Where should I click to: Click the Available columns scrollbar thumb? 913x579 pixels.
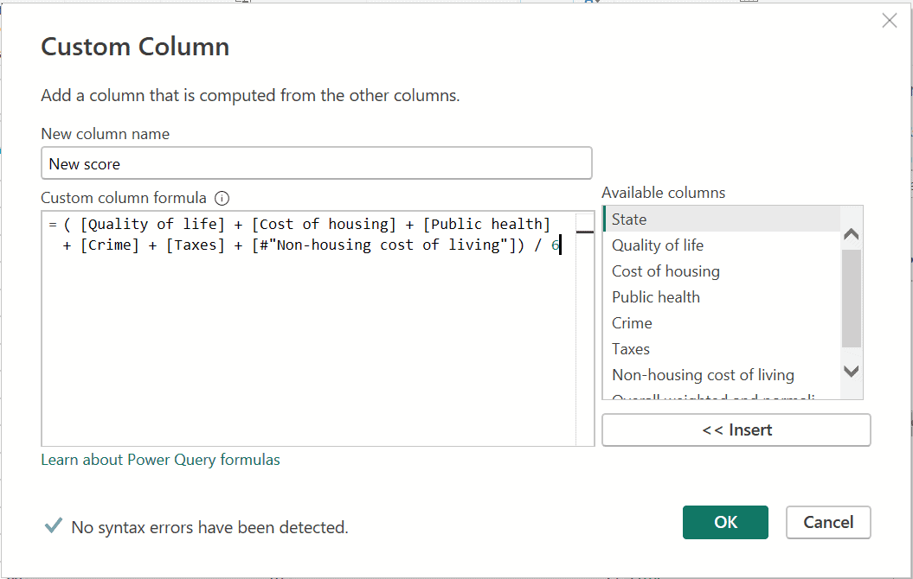[x=851, y=298]
